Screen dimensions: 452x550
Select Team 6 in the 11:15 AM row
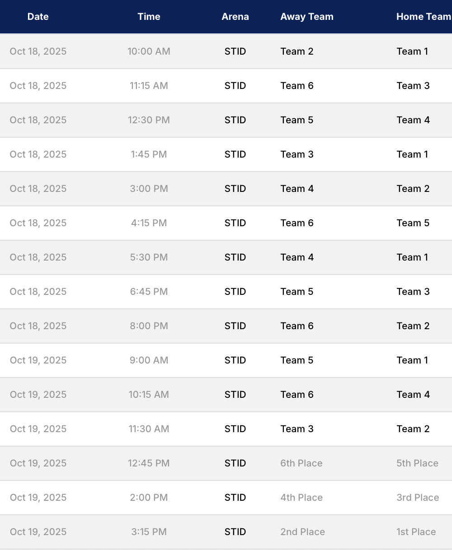(297, 86)
